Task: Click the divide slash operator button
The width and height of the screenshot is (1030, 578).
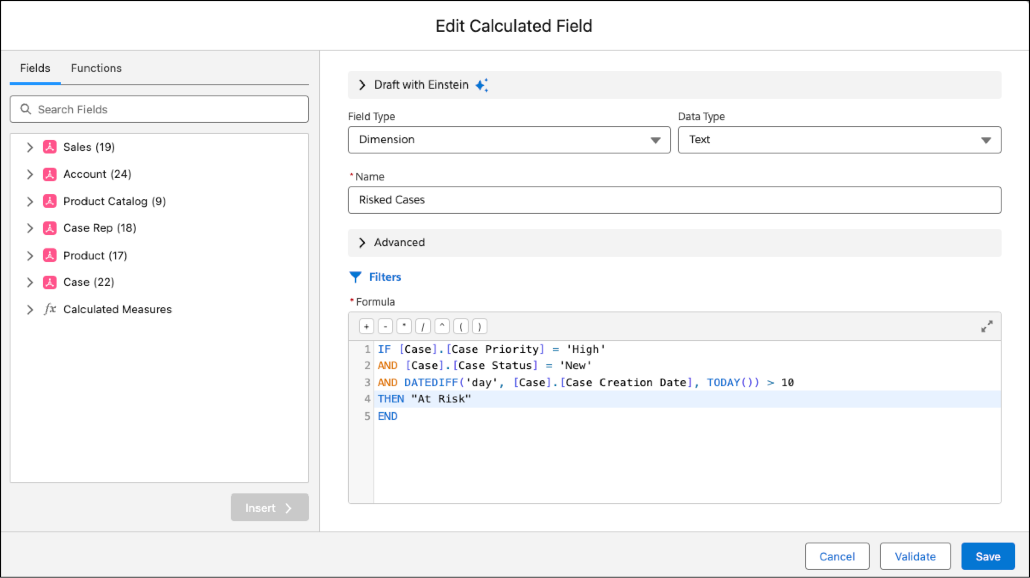Action: (423, 326)
